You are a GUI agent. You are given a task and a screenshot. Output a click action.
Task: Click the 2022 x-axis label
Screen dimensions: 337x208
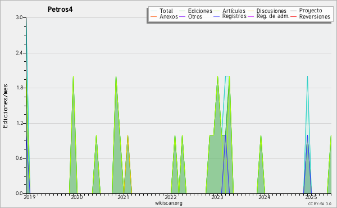click(171, 197)
